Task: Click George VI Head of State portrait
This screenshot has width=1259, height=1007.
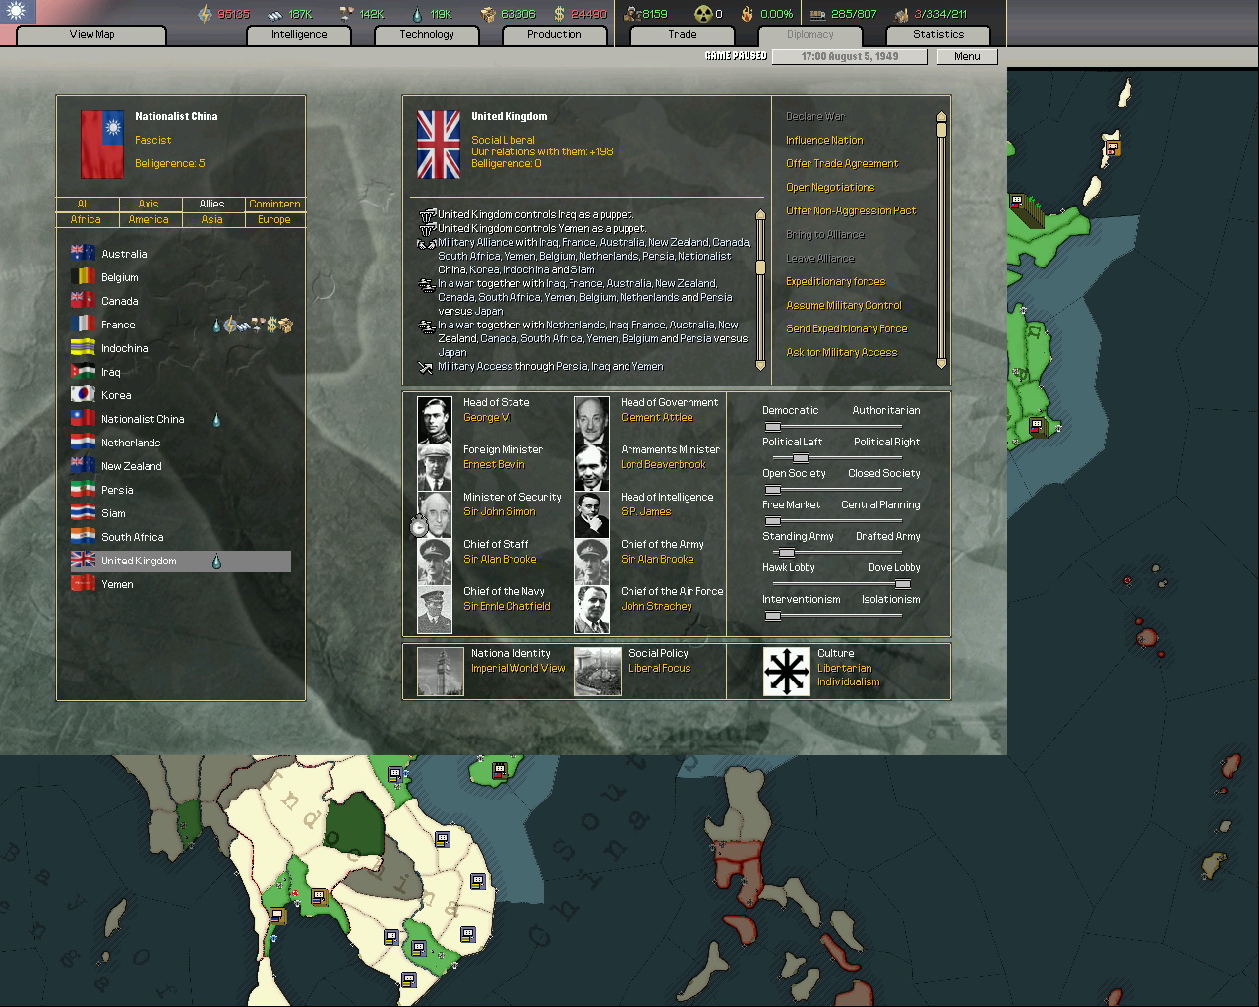Action: coord(434,420)
